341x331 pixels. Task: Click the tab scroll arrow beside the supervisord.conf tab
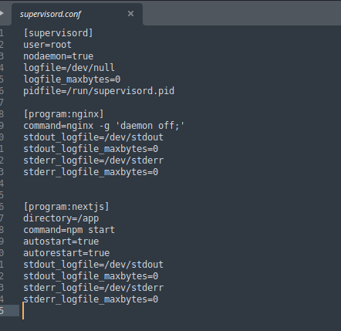(x=2, y=13)
